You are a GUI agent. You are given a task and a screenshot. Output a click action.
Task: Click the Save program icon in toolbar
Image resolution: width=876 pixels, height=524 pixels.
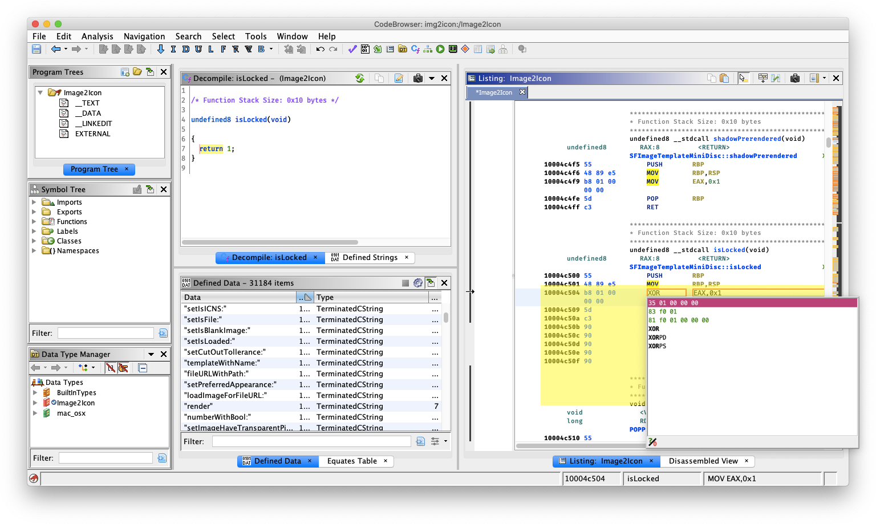point(36,49)
